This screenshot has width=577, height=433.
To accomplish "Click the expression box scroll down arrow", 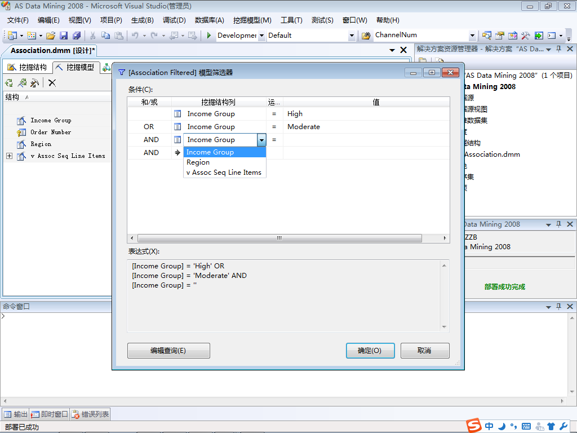I will (444, 326).
